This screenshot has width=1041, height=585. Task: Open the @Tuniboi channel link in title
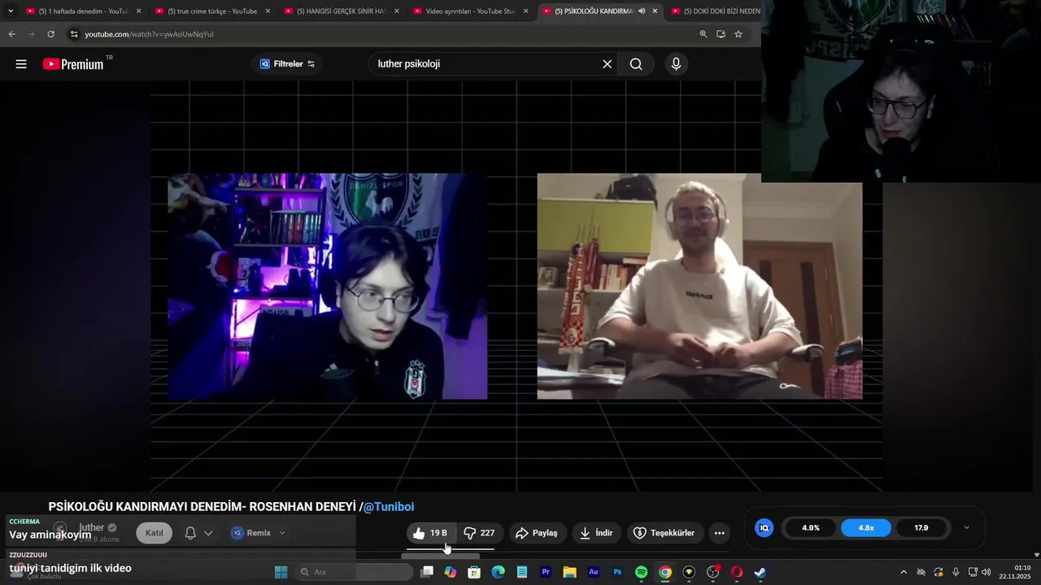coord(389,507)
